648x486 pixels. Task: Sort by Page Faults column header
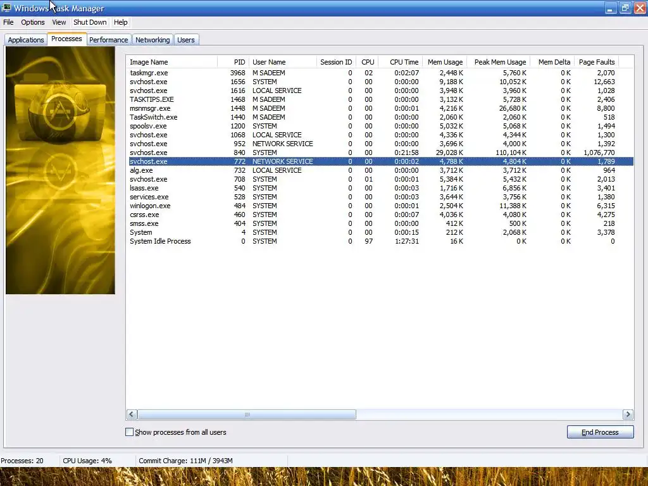pyautogui.click(x=596, y=62)
